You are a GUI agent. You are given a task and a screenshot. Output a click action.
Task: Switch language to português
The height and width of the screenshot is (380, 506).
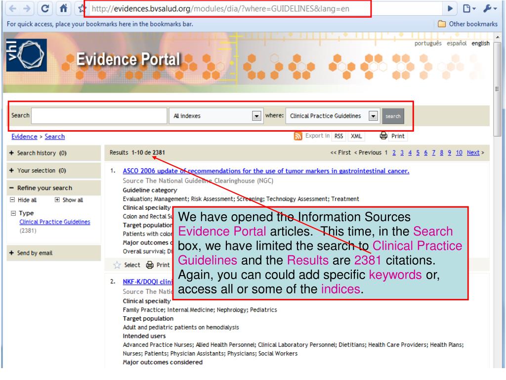pos(428,44)
